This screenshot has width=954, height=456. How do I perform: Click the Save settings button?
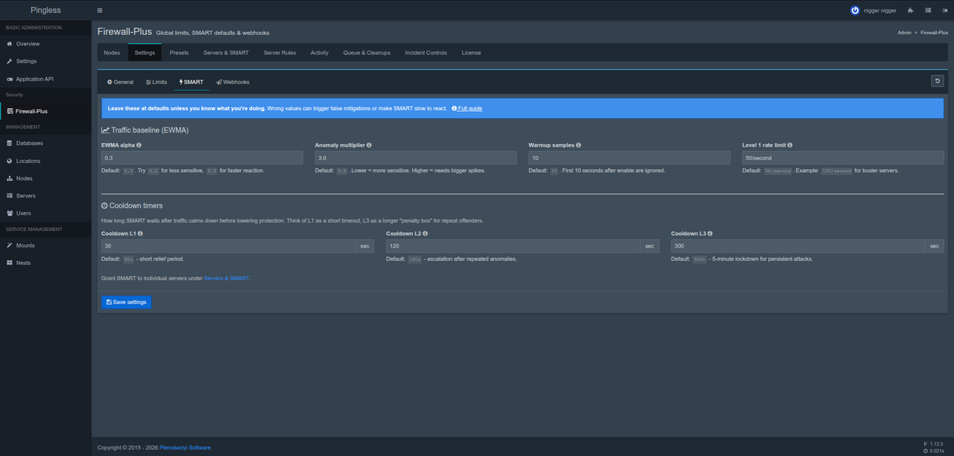[126, 303]
